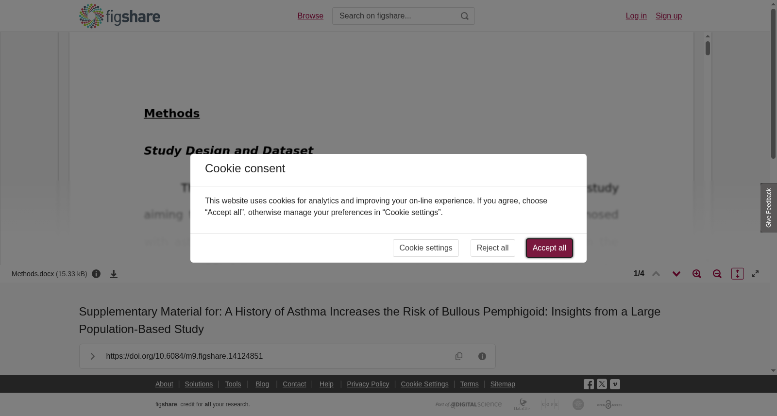Viewport: 777px width, 416px height.
Task: Go to previous page of preview
Action: [x=656, y=274]
